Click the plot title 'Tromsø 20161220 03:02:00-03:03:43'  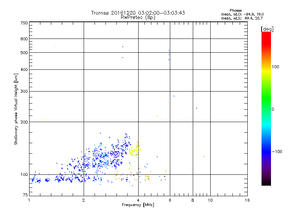tap(138, 13)
